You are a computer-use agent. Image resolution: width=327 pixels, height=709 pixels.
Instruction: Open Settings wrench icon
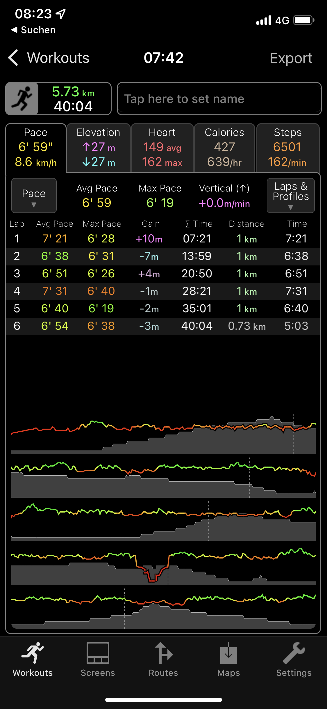coord(294,654)
